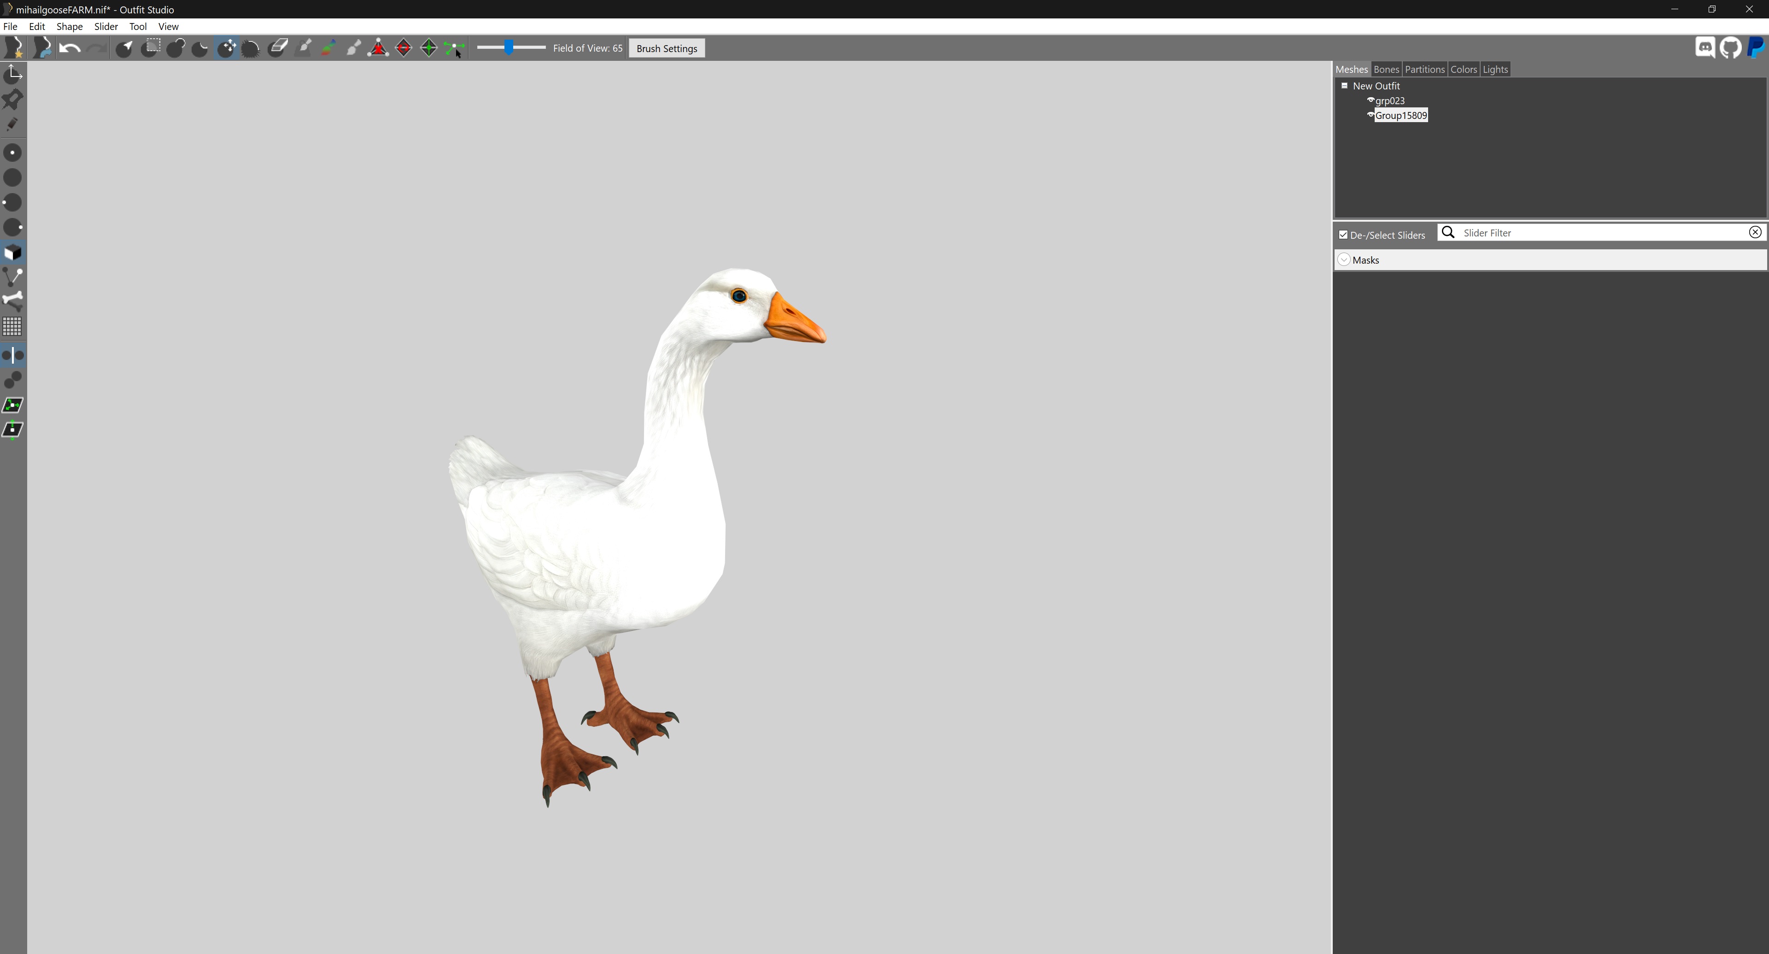The width and height of the screenshot is (1769, 954).
Task: Switch to the Partitions tab
Action: (x=1424, y=70)
